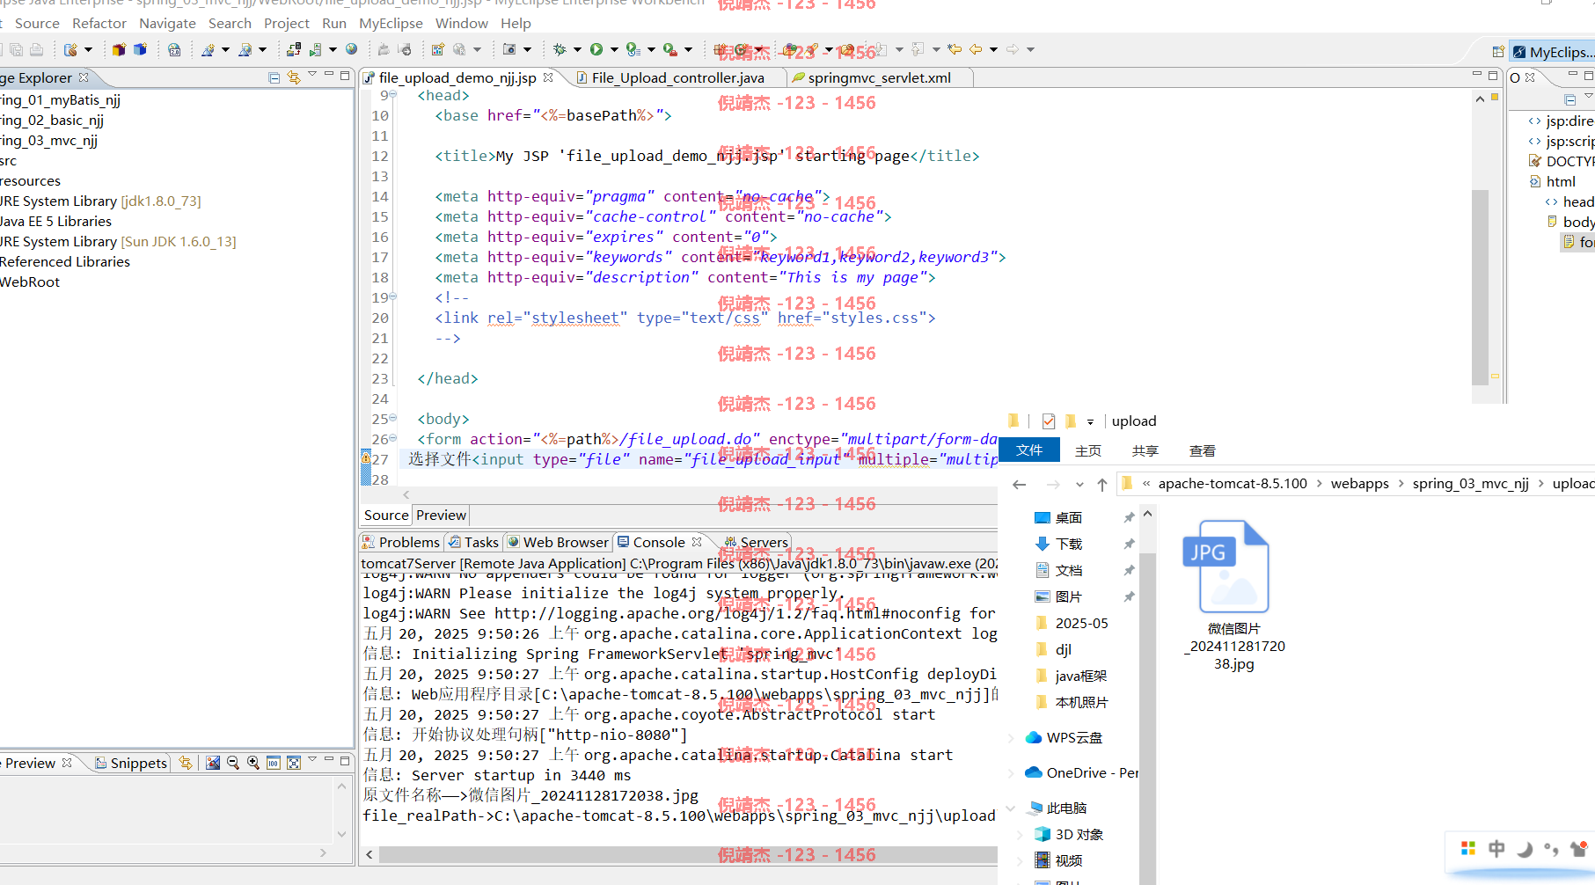The height and width of the screenshot is (885, 1595).
Task: Click the Last Edit Location arrow icon
Action: tap(955, 49)
